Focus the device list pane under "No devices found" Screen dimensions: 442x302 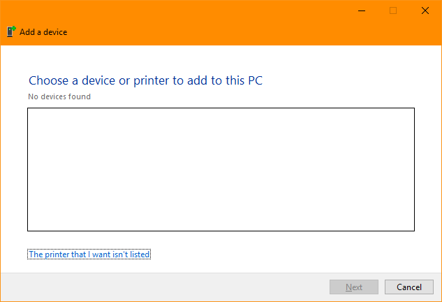click(221, 169)
